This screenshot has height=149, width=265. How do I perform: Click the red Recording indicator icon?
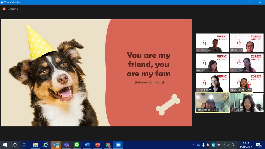4,9
